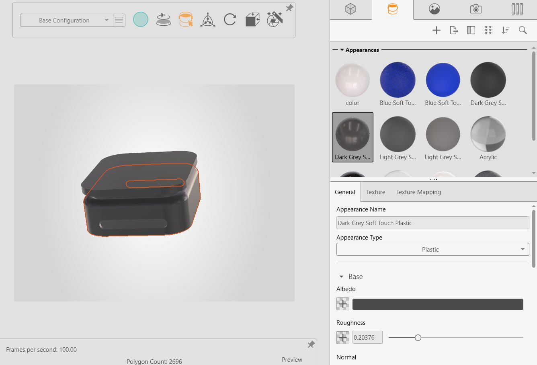This screenshot has height=365, width=537.
Task: Toggle sort order of appearances list
Action: pyautogui.click(x=505, y=30)
